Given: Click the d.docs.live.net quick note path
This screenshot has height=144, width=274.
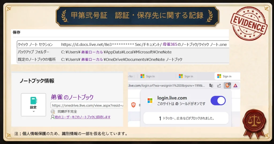Looking at the screenshot, I should (x=144, y=44).
